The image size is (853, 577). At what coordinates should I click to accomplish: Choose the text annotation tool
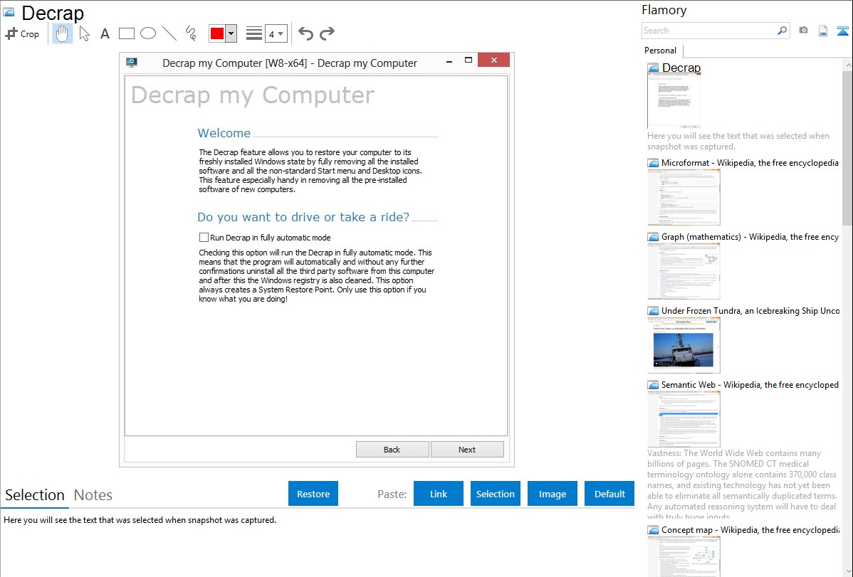[x=105, y=33]
